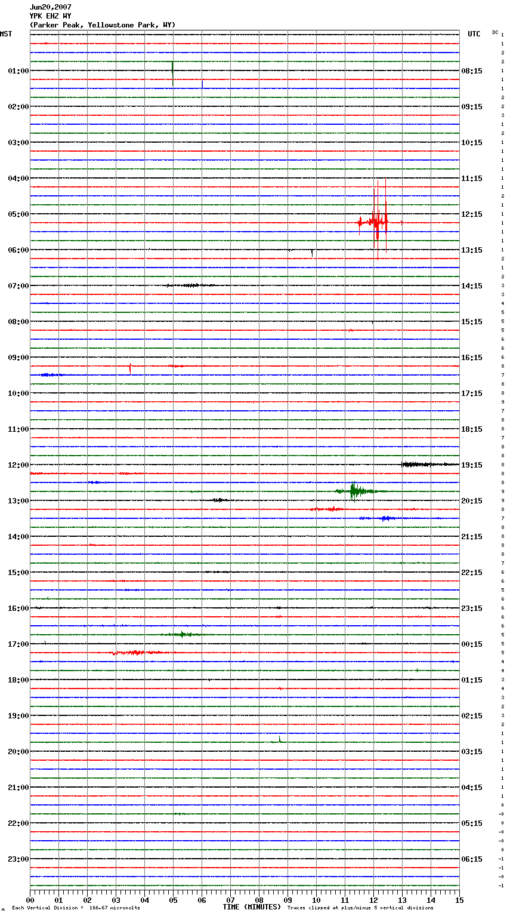Click minute "10" on the bottom time axis
507x916 pixels.
pyautogui.click(x=316, y=900)
